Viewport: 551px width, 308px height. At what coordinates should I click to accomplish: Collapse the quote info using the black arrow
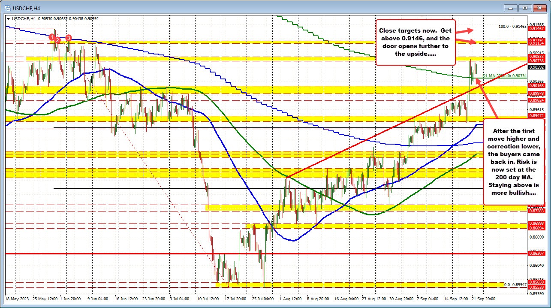pyautogui.click(x=9, y=19)
